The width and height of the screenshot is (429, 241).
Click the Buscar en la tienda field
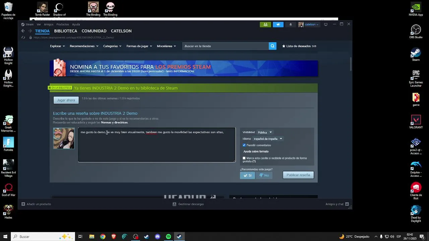(226, 46)
